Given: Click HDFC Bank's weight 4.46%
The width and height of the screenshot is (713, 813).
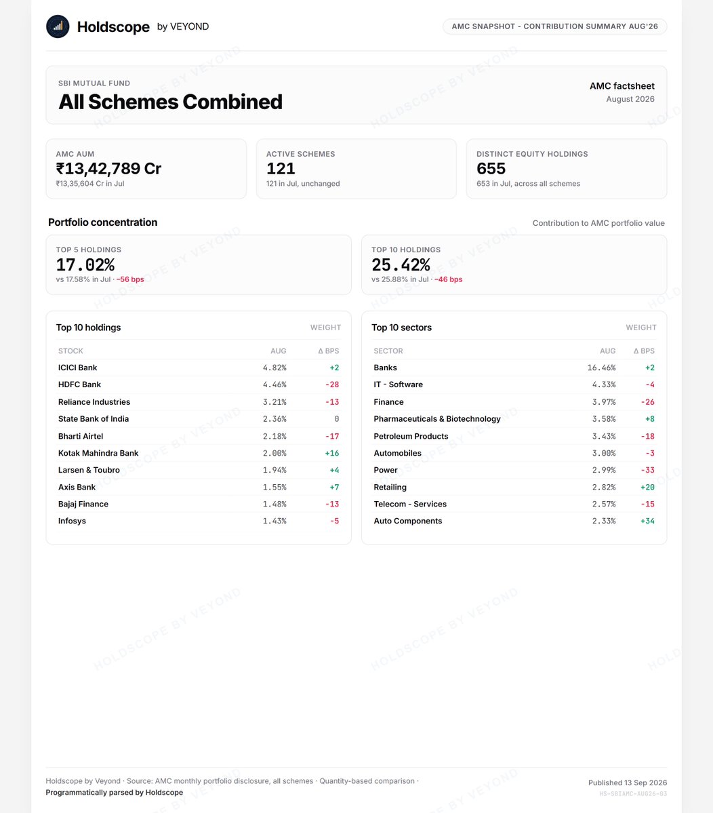Looking at the screenshot, I should (274, 384).
